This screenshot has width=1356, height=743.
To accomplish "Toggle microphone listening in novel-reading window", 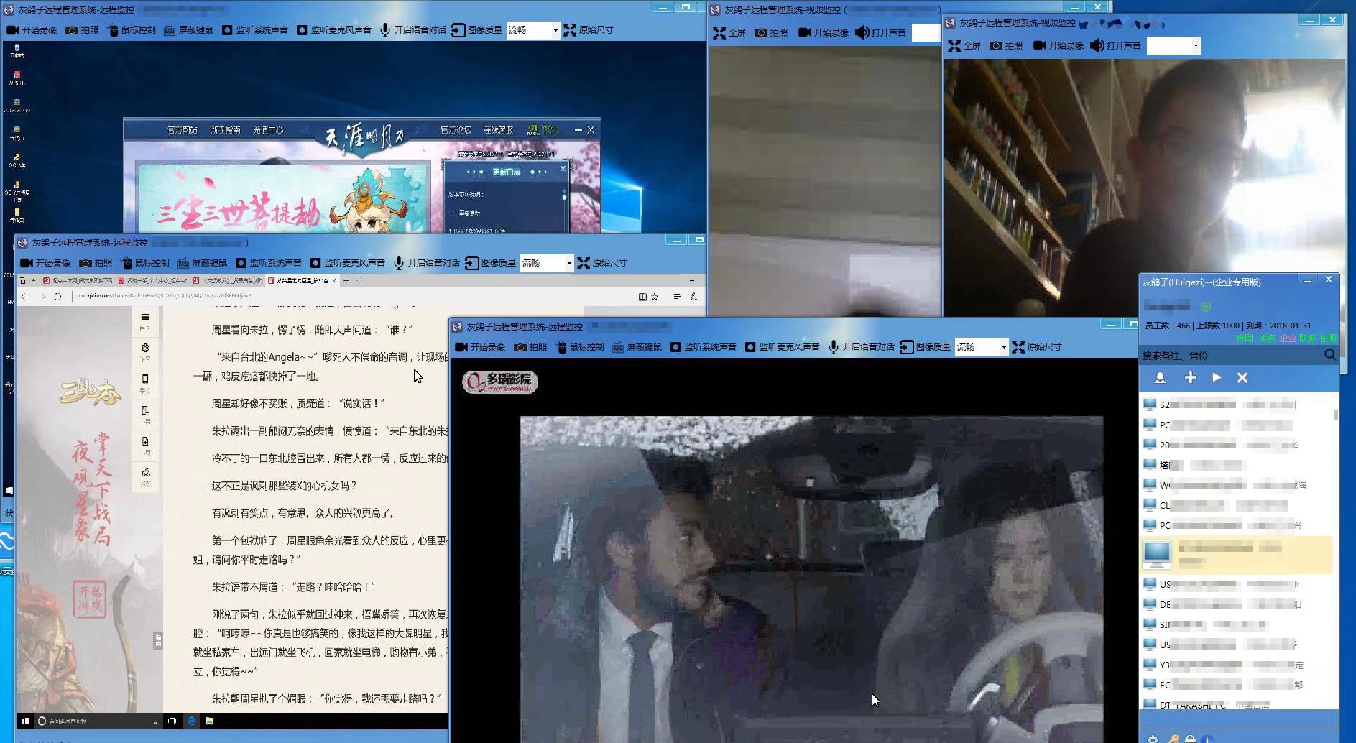I will (348, 263).
